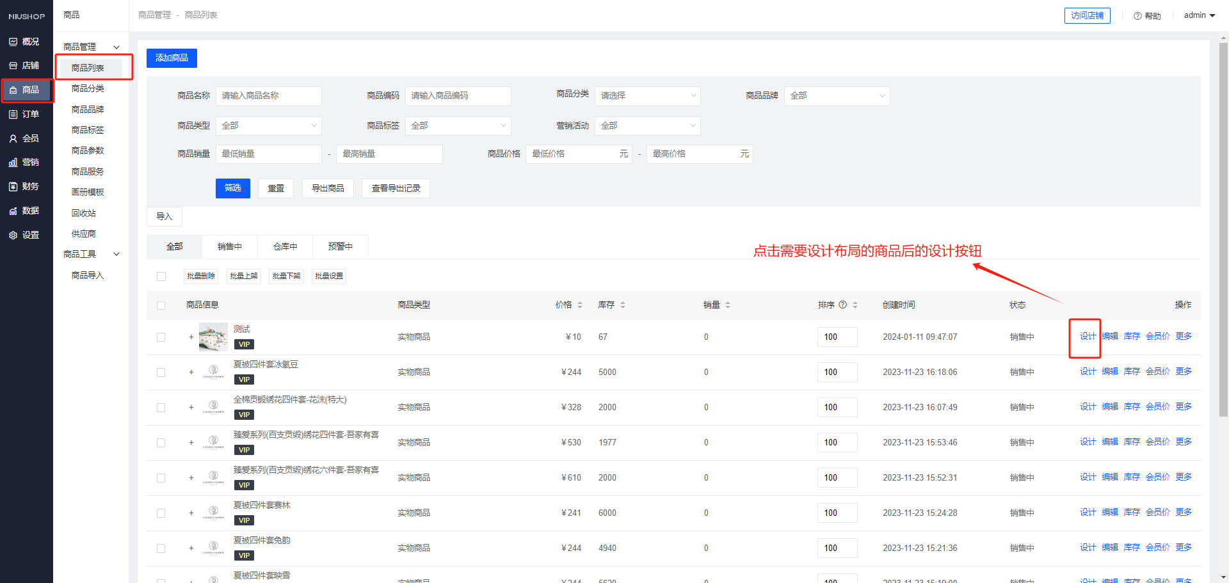1229x583 pixels.
Task: Click the 营销 marketing chart icon
Action: [x=13, y=163]
